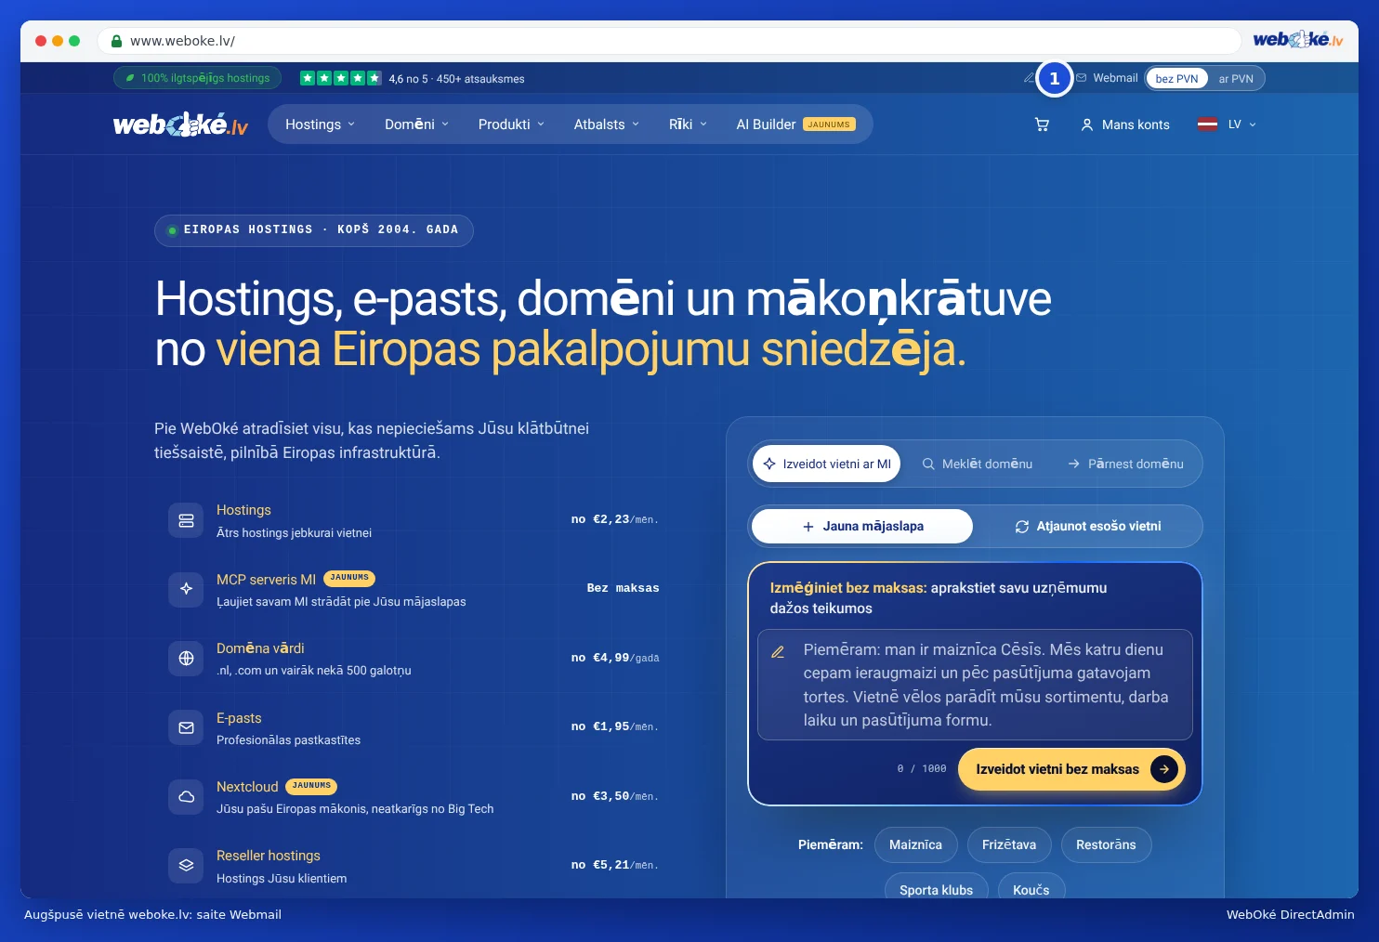
Task: Click the Latvian flag icon
Action: 1207,124
